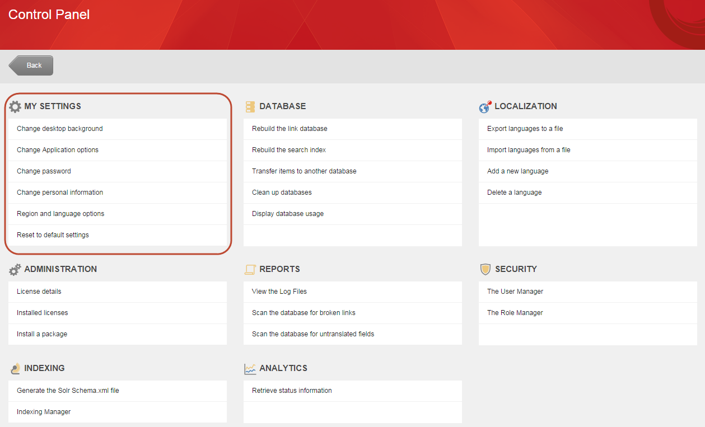Start Rebuild the search index
705x427 pixels.
point(289,150)
